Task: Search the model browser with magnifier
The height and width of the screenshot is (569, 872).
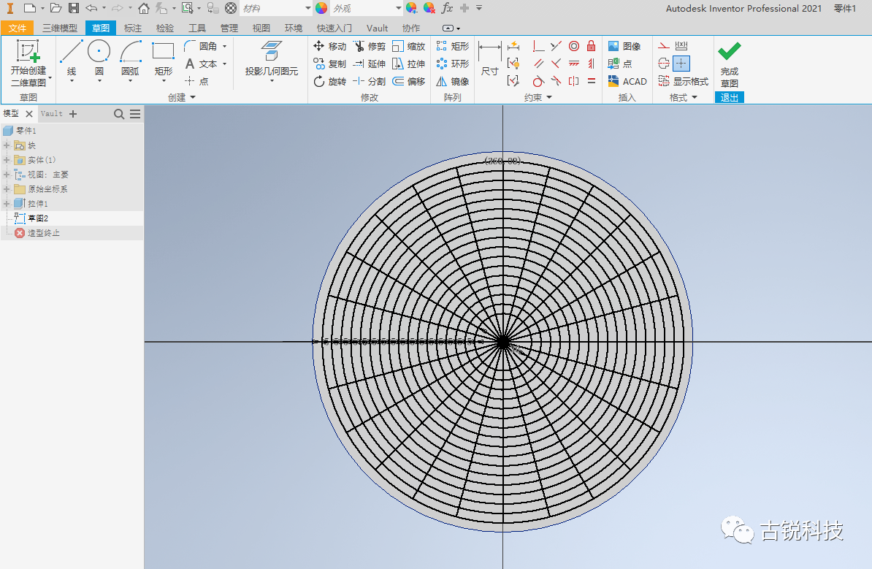Action: [x=118, y=114]
